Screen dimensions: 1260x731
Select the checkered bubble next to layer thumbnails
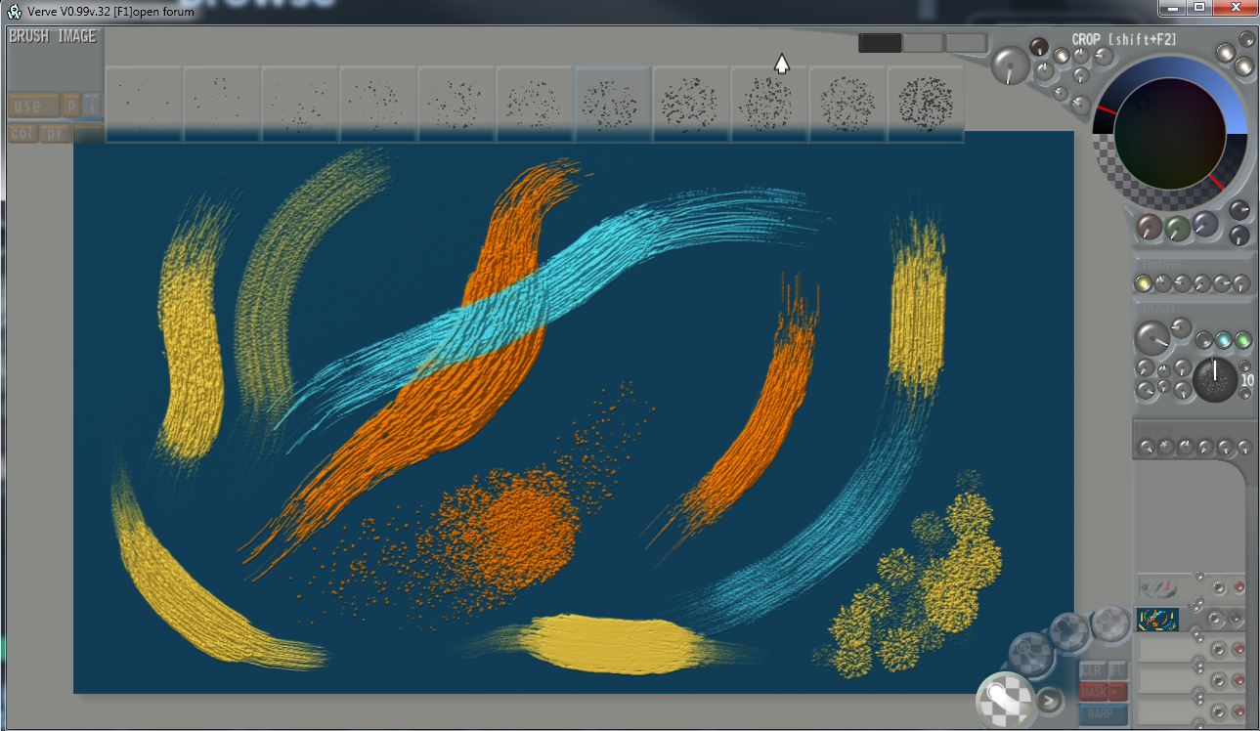click(1111, 622)
